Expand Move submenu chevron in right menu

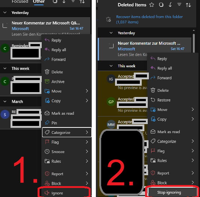click(193, 109)
